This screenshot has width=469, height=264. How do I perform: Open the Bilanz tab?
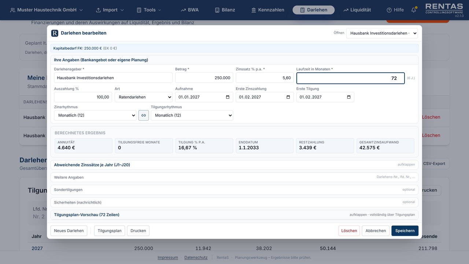225,10
